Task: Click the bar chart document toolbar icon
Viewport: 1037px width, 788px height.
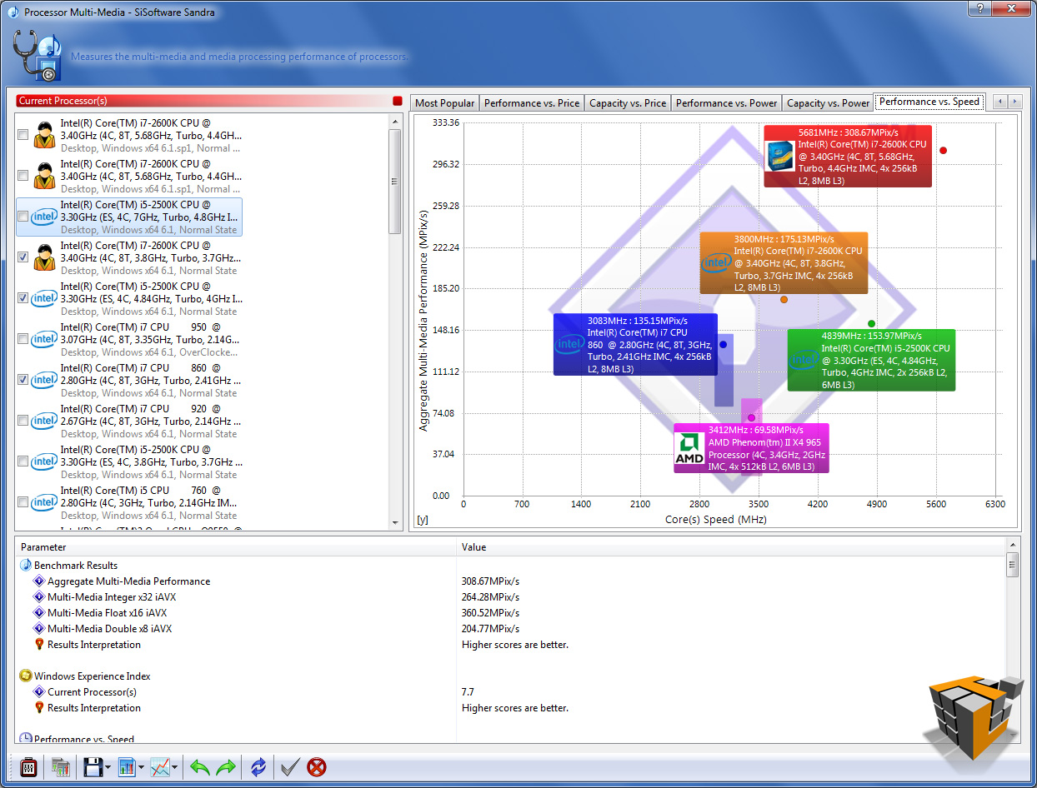Action: click(127, 767)
